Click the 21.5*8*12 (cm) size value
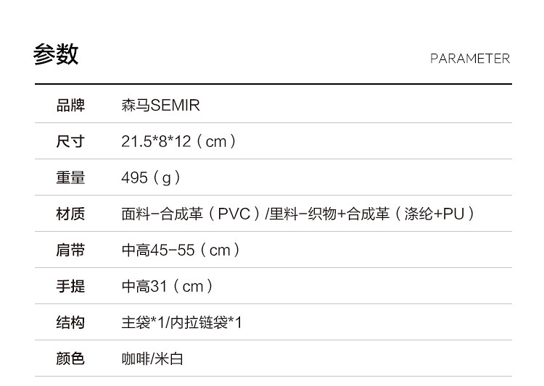The width and height of the screenshot is (544, 386). coord(178,141)
